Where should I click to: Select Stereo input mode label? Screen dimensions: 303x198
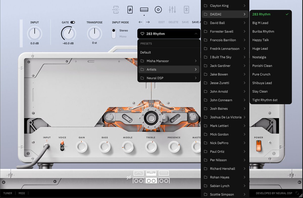coord(124,31)
